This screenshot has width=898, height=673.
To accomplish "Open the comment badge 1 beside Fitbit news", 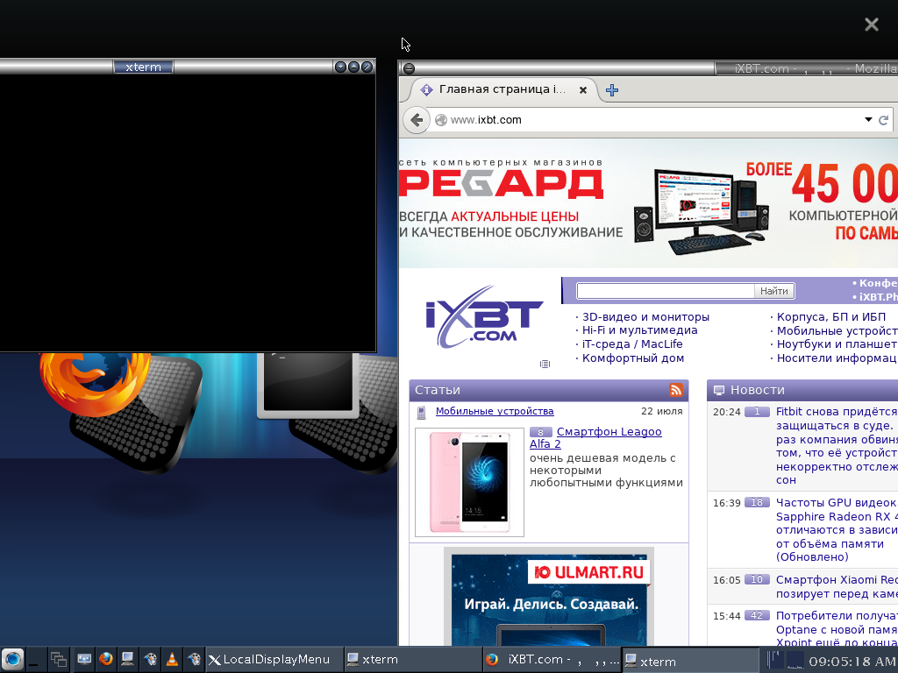I will [757, 411].
